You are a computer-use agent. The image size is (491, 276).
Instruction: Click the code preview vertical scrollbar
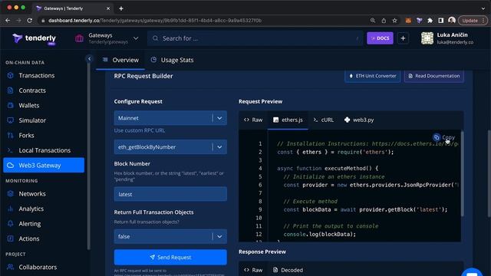pos(462,174)
